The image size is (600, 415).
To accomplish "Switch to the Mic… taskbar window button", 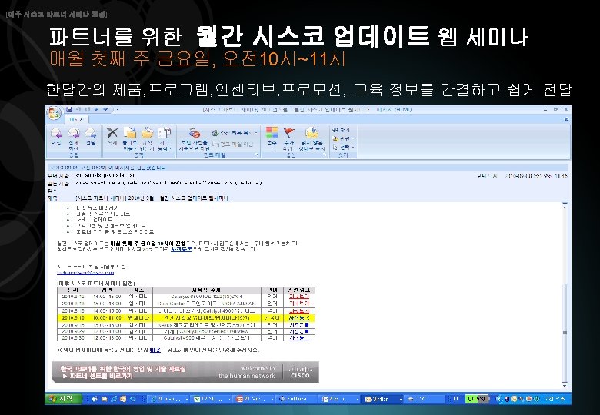I will [253, 399].
